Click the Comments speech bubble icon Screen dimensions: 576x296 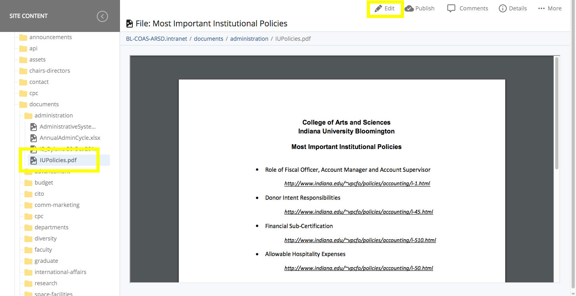451,8
